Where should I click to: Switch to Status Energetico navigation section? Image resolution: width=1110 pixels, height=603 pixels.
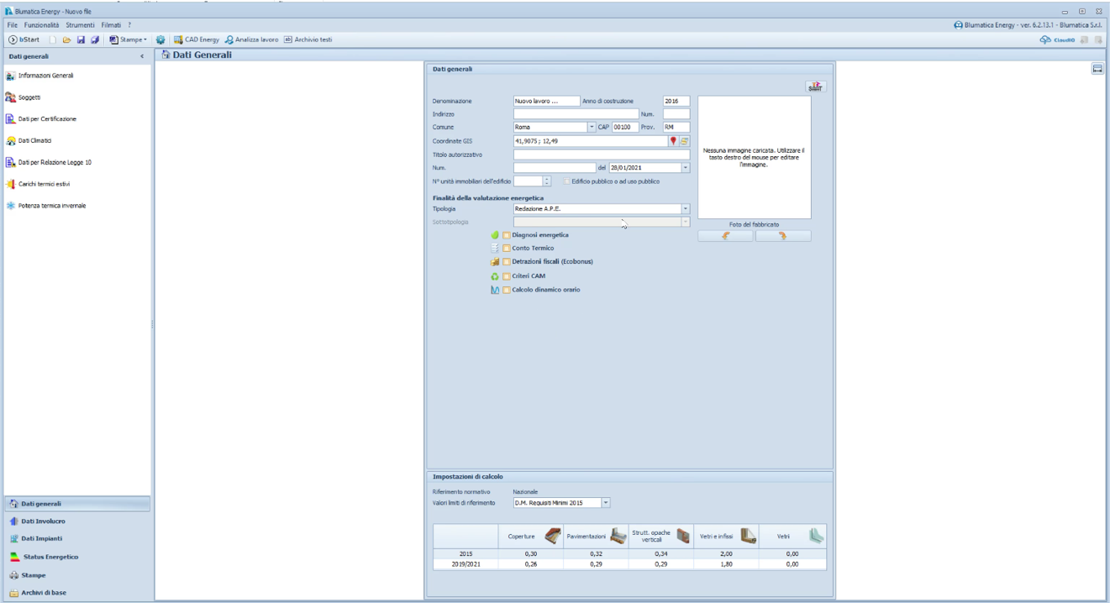click(x=76, y=557)
